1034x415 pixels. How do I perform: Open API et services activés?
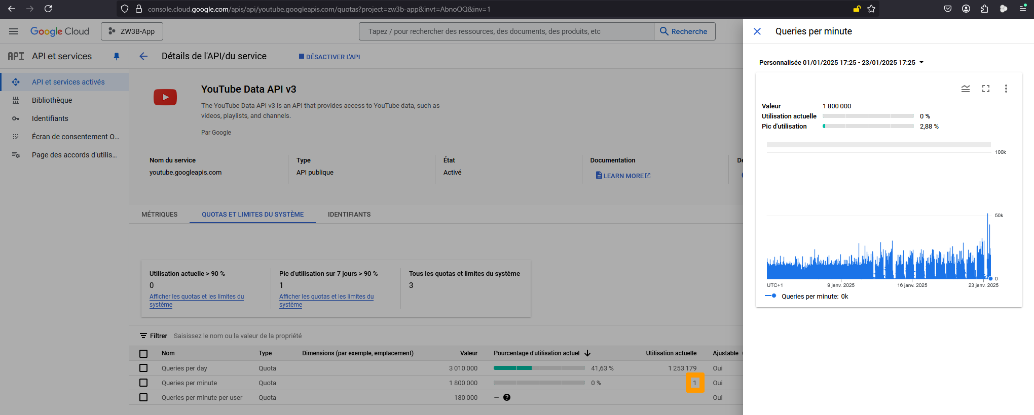[x=64, y=82]
